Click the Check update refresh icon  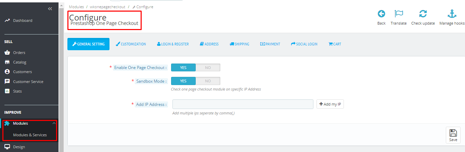click(x=423, y=14)
